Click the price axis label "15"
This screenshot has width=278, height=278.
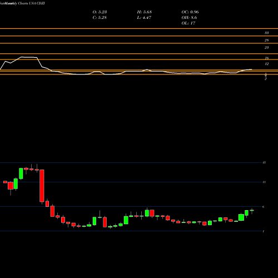[264, 162]
